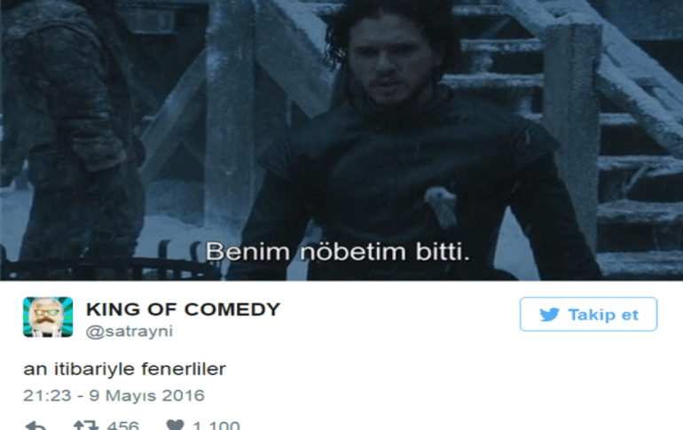Screen dimensions: 683x430
Task: Select the tweet text 'an itibariyle fenerliler'
Action: coord(124,369)
